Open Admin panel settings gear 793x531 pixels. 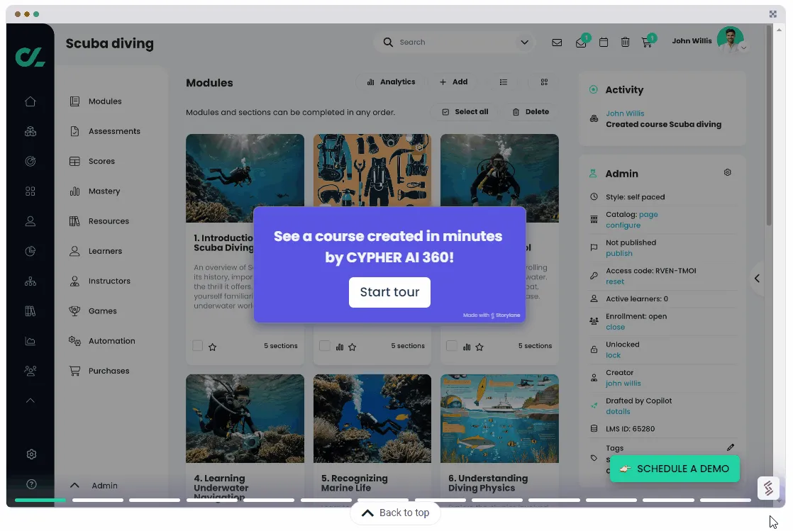click(x=727, y=172)
